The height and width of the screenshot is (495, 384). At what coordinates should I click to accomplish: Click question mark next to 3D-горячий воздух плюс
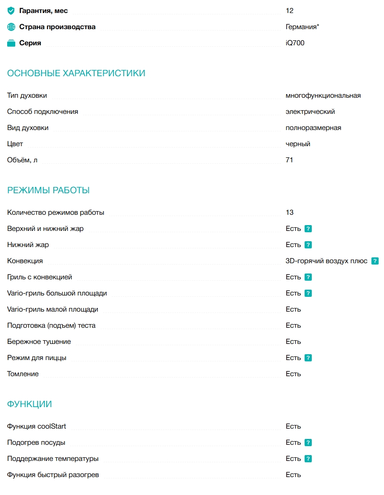[375, 261]
